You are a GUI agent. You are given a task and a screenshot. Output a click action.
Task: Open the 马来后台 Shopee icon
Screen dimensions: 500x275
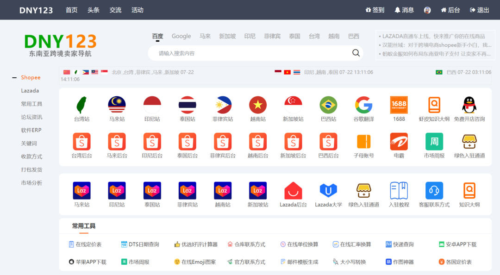coord(117,142)
